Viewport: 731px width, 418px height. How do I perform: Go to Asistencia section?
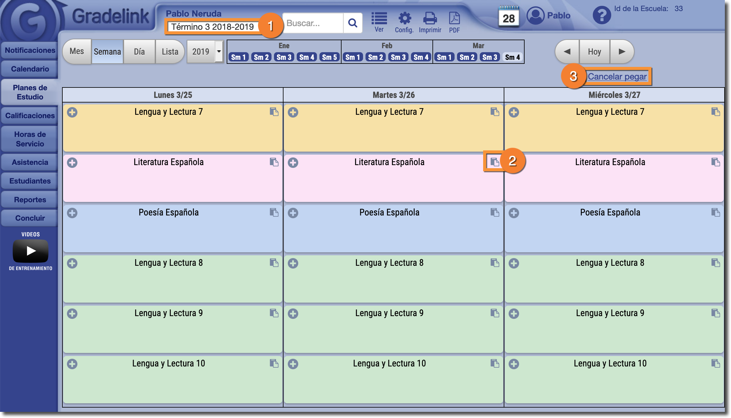(x=30, y=162)
